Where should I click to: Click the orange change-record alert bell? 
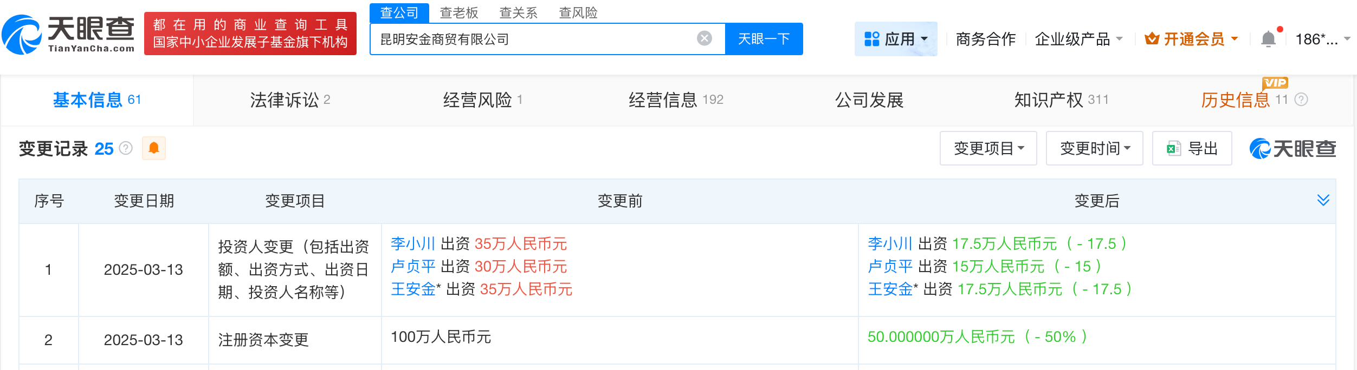pyautogui.click(x=154, y=148)
